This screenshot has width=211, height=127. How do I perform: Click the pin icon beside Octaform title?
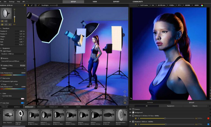tap(25, 5)
